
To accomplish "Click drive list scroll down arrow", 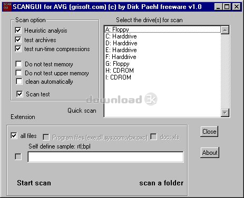I will click(225, 113).
